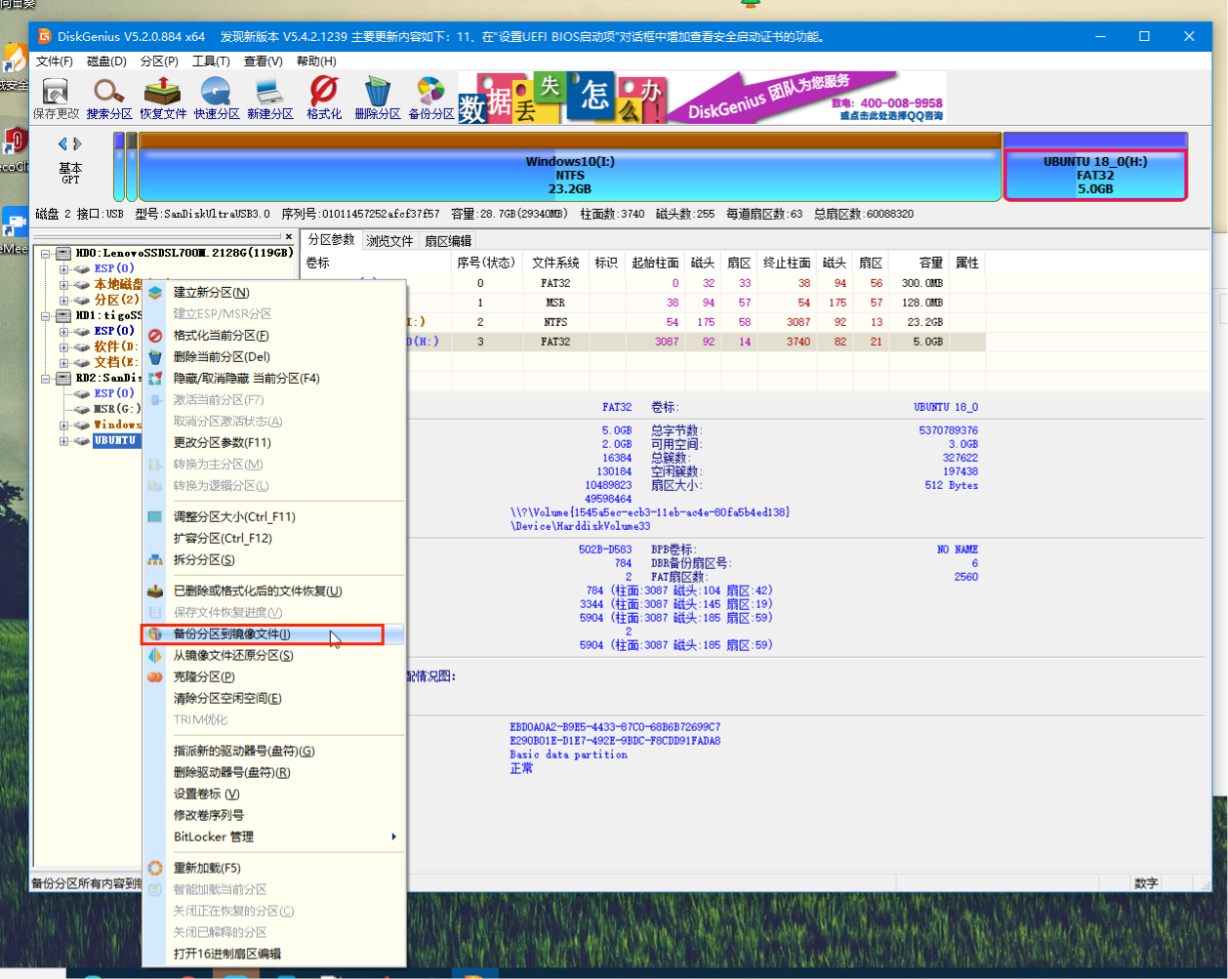Click the colorful icon beside 备份分区到镜像文件(I)
Image resolution: width=1228 pixels, height=979 pixels.
pyautogui.click(x=154, y=633)
